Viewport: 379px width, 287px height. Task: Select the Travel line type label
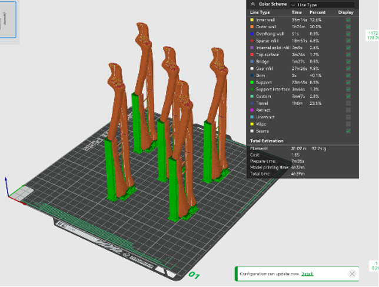pos(262,103)
